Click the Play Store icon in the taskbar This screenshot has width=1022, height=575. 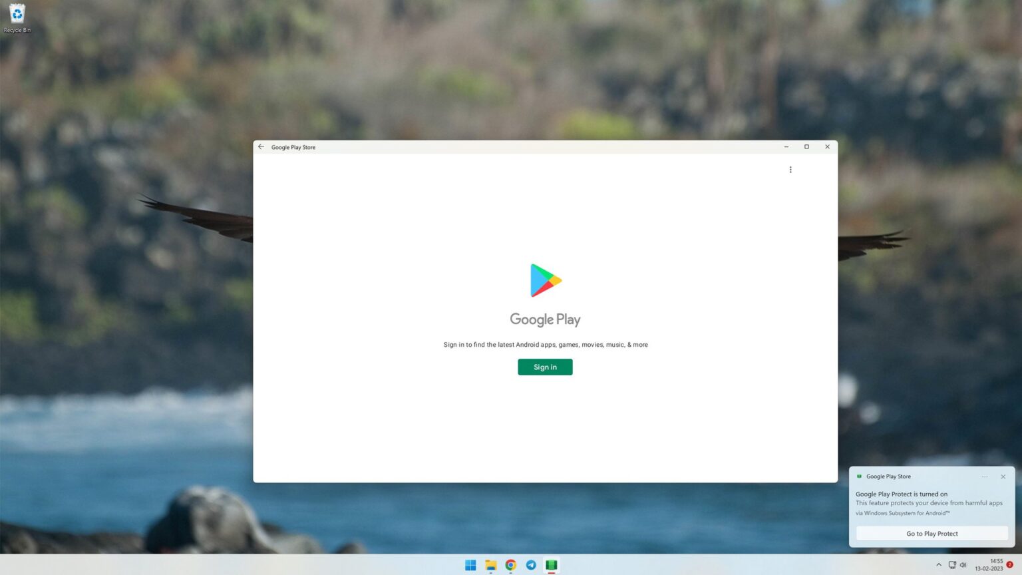[x=551, y=565]
